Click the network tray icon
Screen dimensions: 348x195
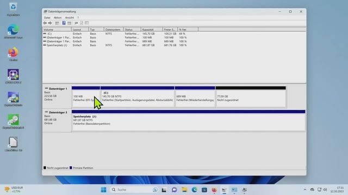coord(319,190)
